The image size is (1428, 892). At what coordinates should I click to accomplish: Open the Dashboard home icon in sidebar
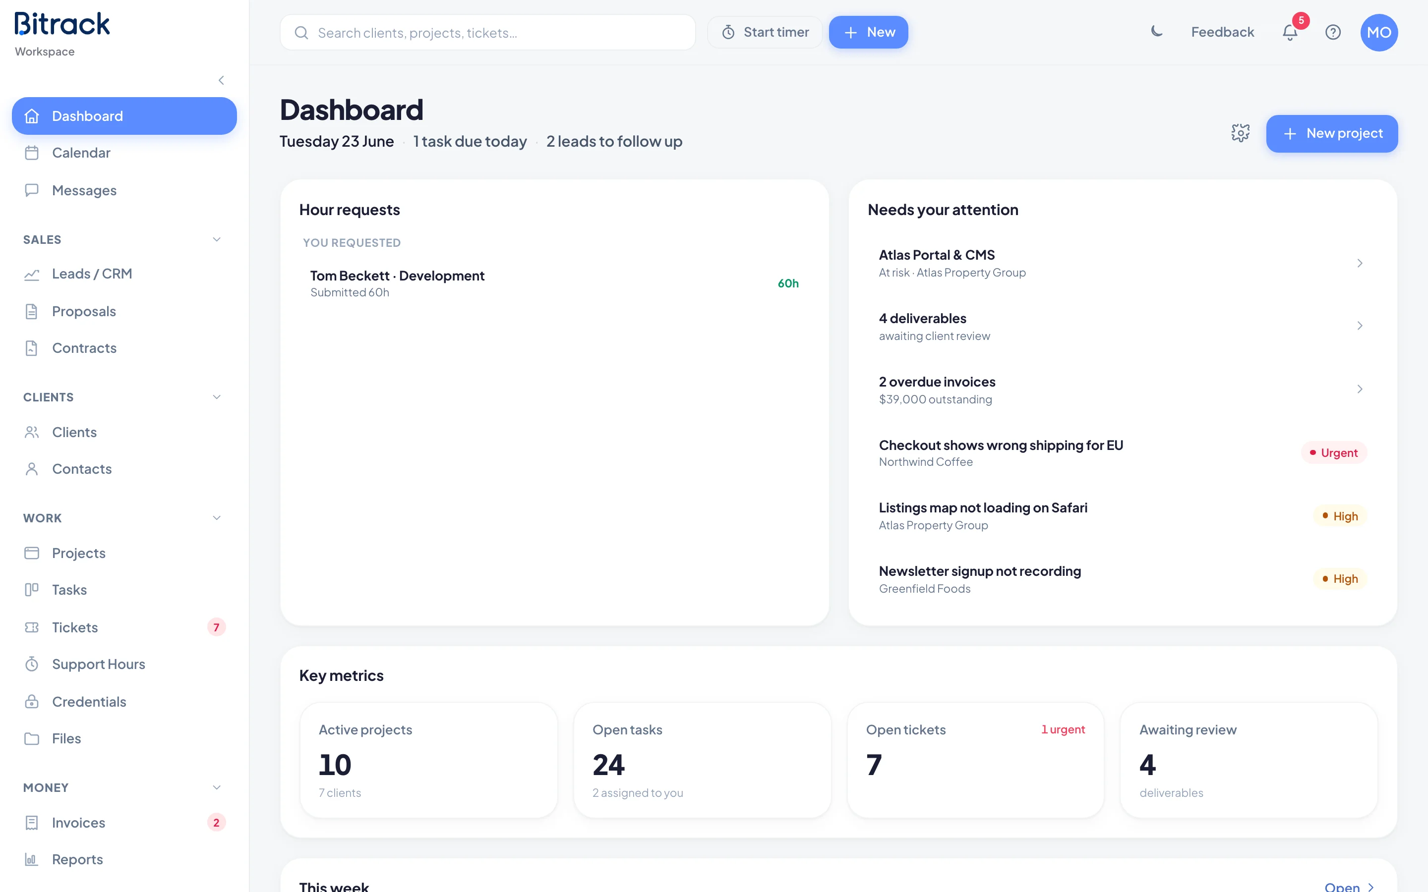pyautogui.click(x=32, y=116)
